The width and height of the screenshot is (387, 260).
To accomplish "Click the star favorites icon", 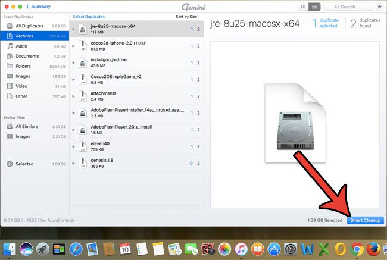I will click(x=380, y=7).
